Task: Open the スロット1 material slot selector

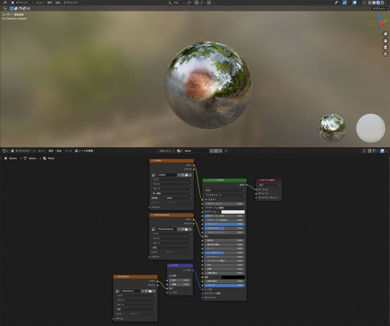Action: pyautogui.click(x=166, y=151)
